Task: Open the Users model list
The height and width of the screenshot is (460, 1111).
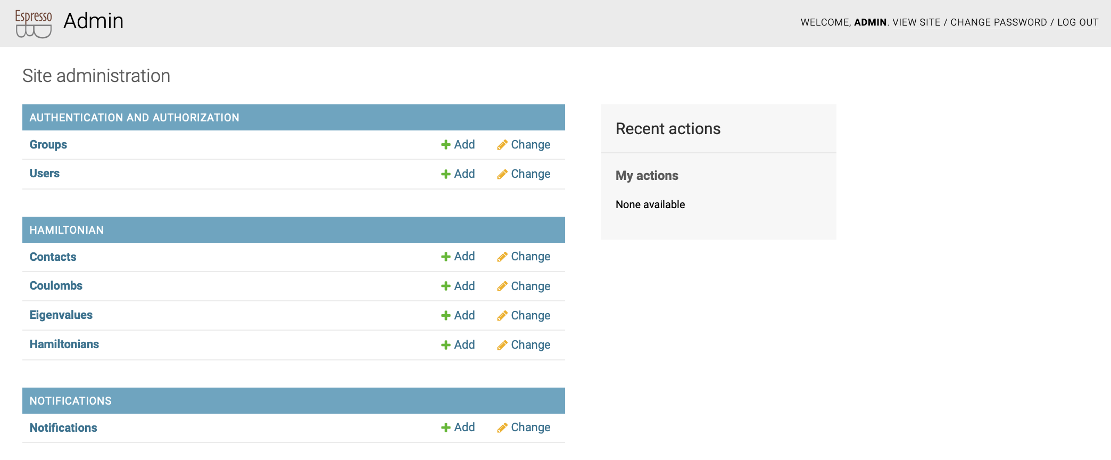Action: pyautogui.click(x=45, y=174)
